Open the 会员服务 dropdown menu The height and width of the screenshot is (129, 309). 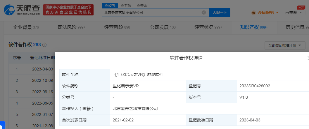point(268,13)
